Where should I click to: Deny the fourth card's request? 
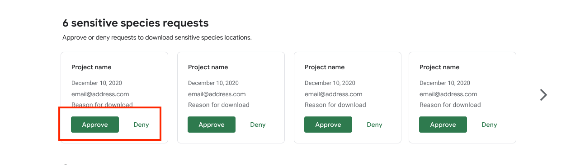489,125
